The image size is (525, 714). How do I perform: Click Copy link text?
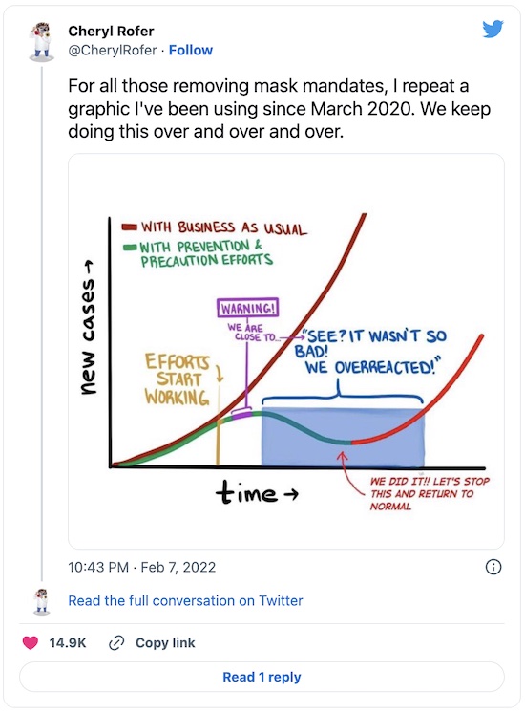(165, 642)
